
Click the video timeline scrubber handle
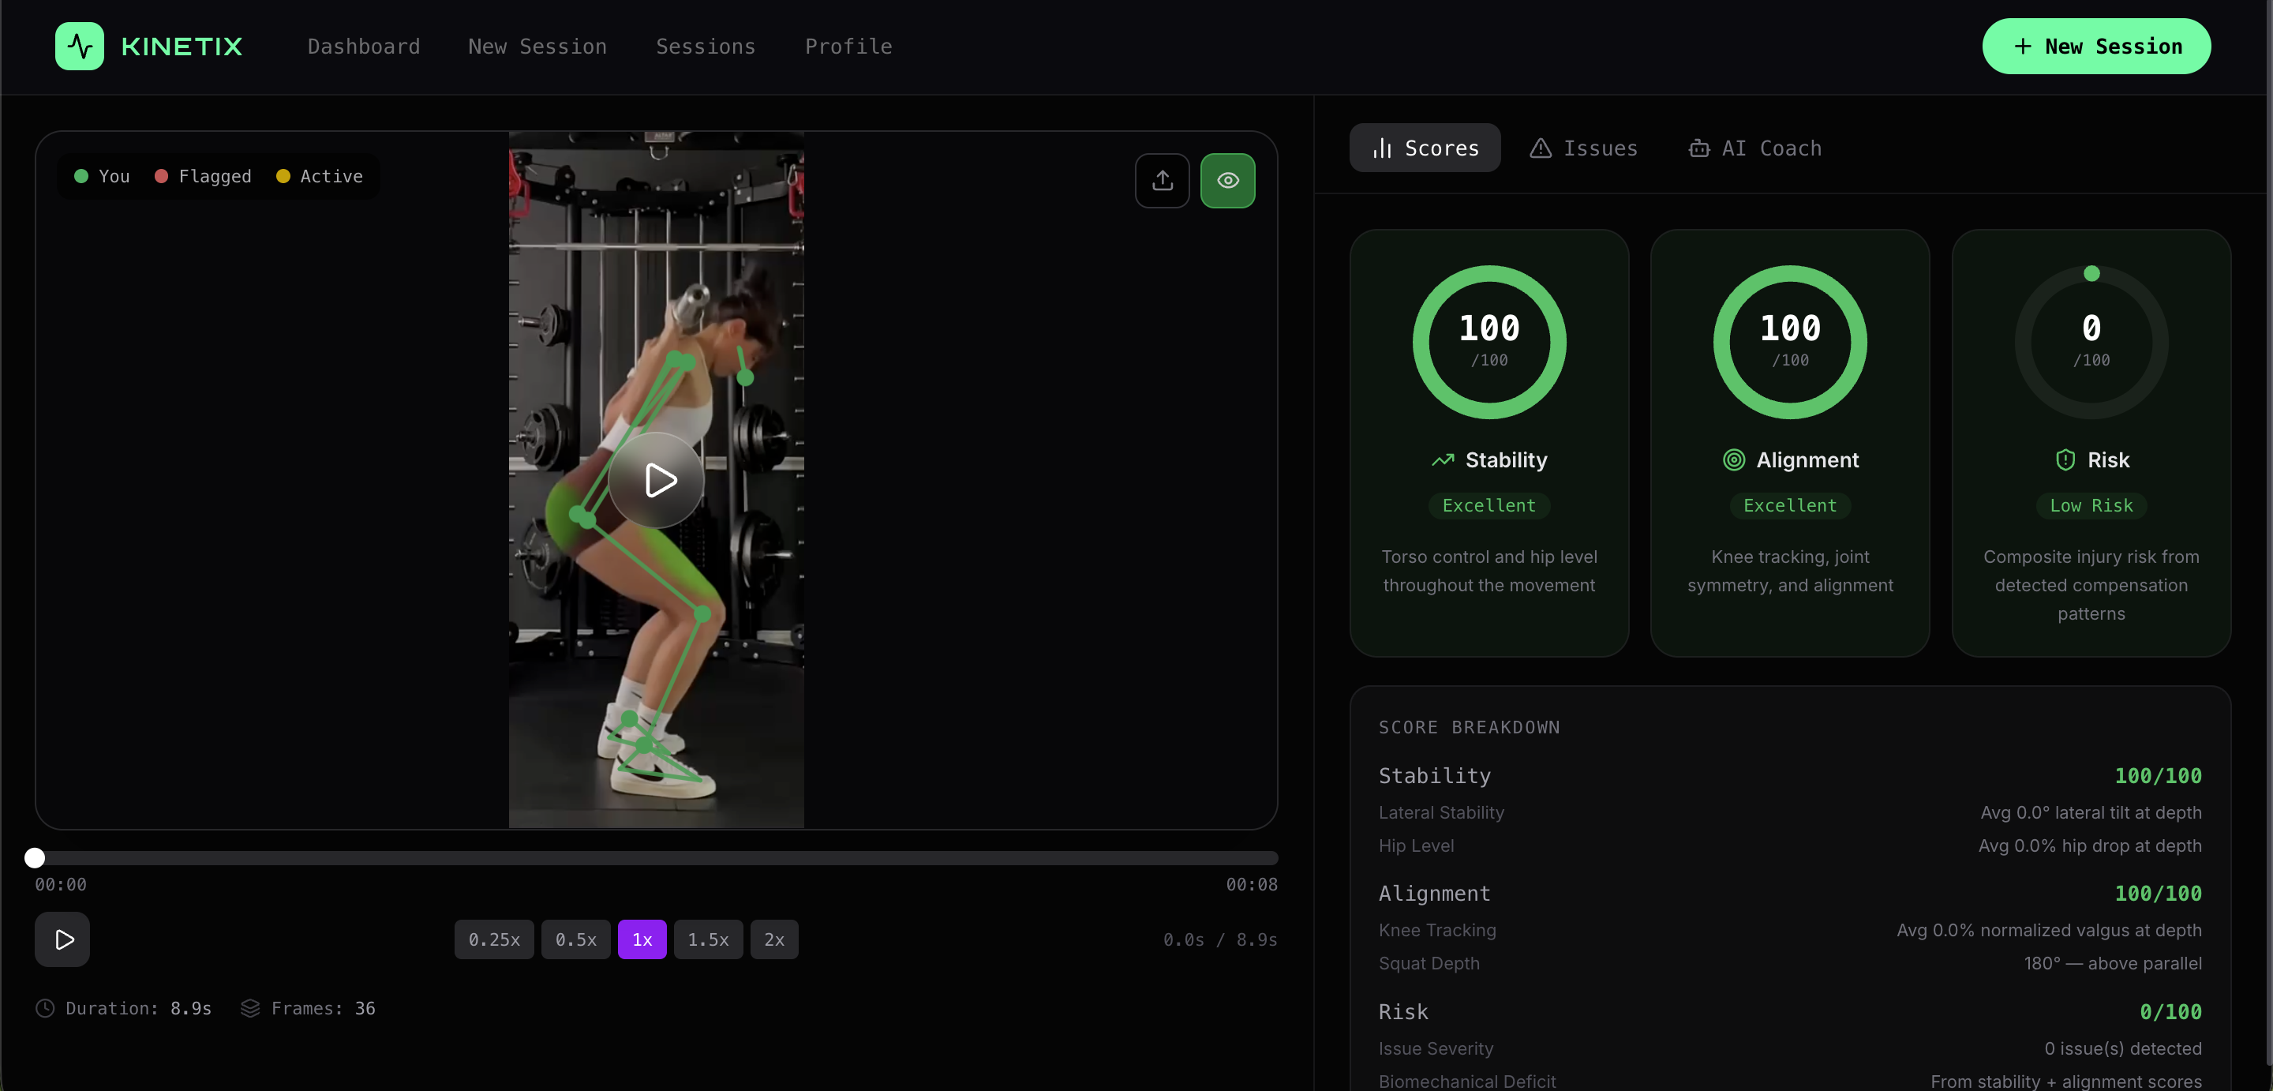tap(35, 858)
